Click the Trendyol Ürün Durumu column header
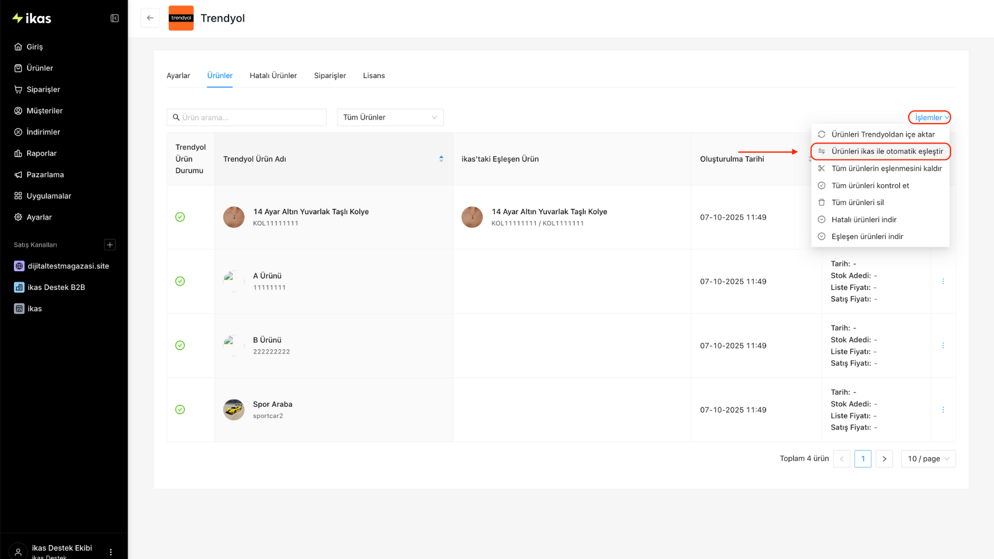This screenshot has height=559, width=994. point(191,159)
